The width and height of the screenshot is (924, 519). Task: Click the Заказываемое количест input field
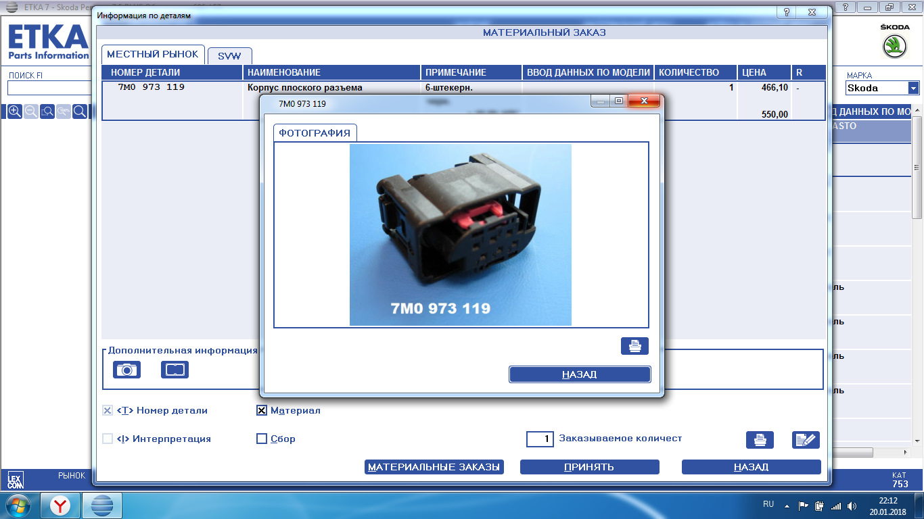(x=540, y=439)
